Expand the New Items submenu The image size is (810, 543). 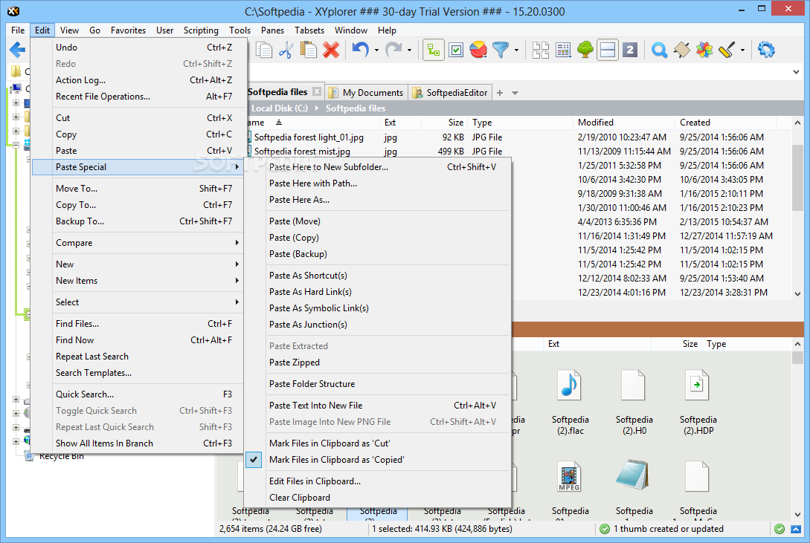point(138,281)
